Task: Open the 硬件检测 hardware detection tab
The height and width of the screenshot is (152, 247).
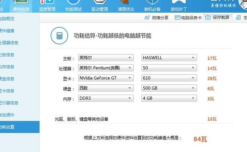Action: click(x=21, y=6)
